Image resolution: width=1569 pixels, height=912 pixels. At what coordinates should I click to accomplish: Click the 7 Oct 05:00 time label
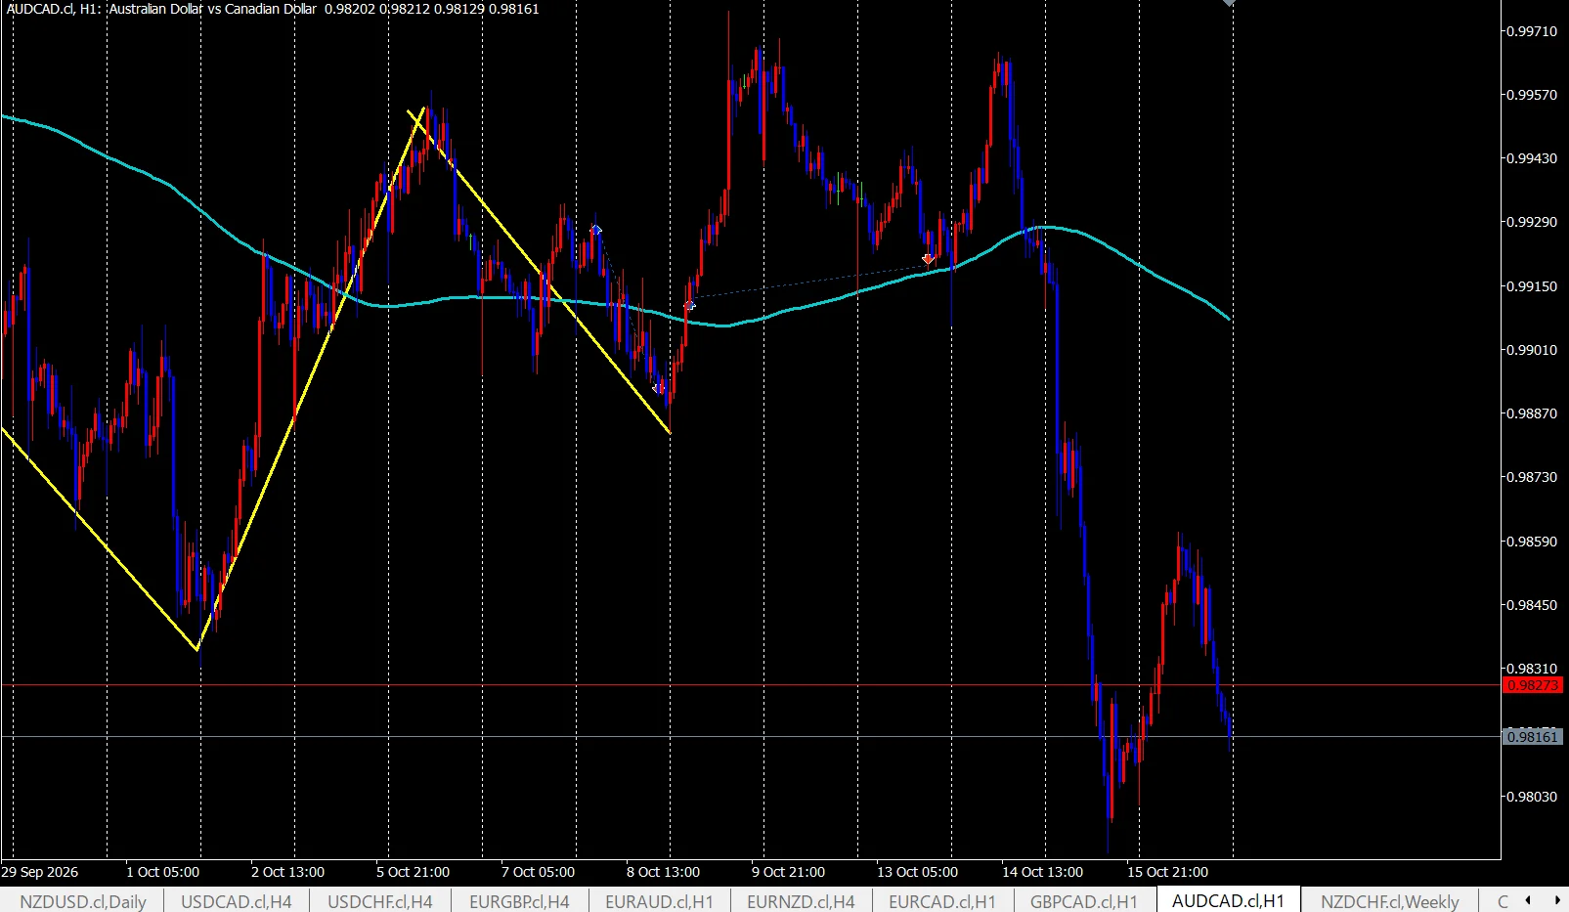(538, 872)
